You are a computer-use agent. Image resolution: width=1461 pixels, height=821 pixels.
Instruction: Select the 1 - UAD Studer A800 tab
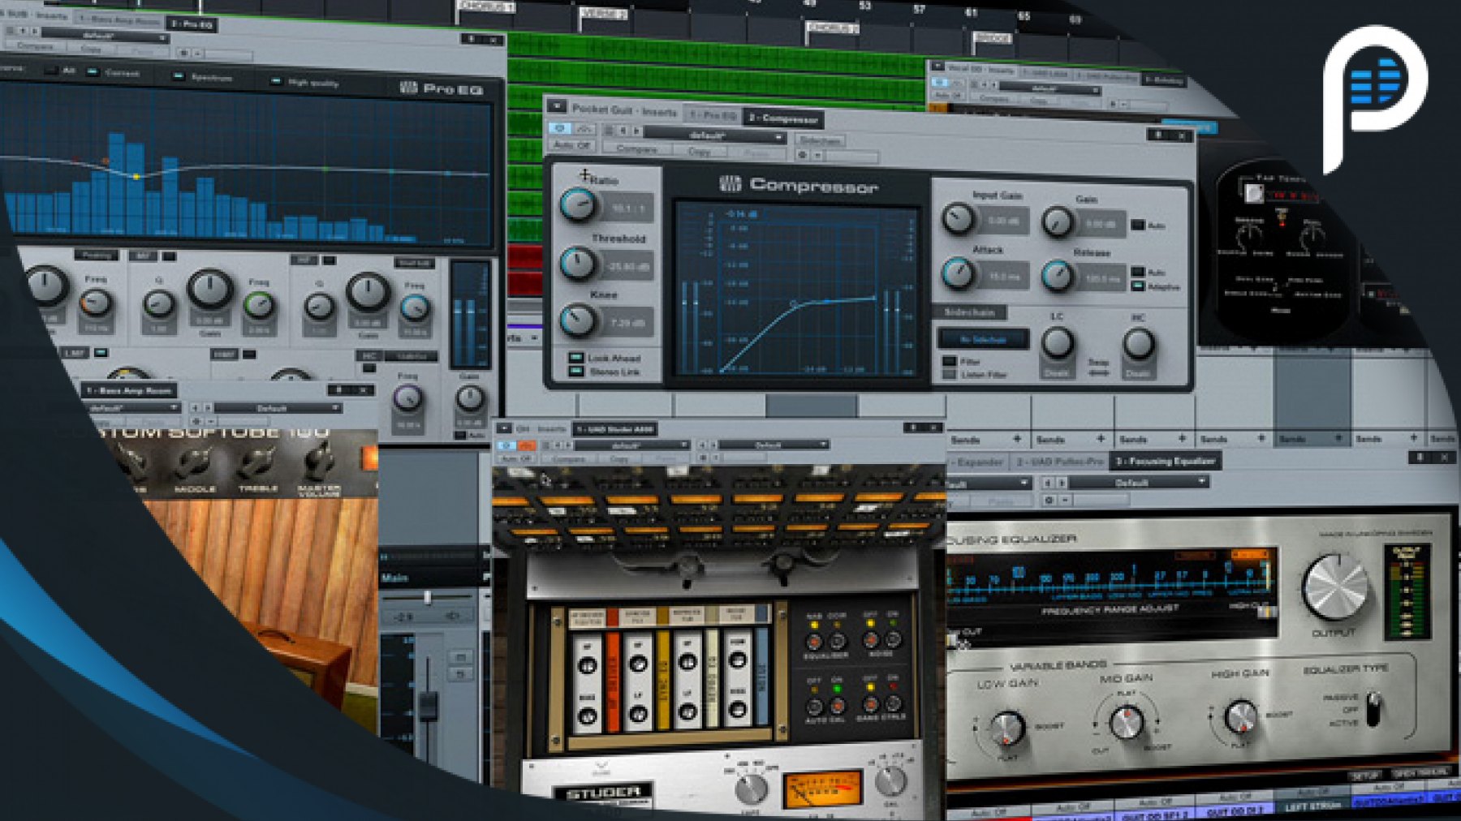tap(614, 428)
